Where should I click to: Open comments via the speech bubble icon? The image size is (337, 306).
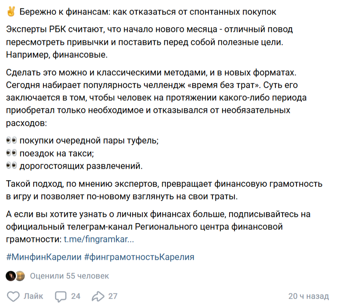tap(61, 296)
